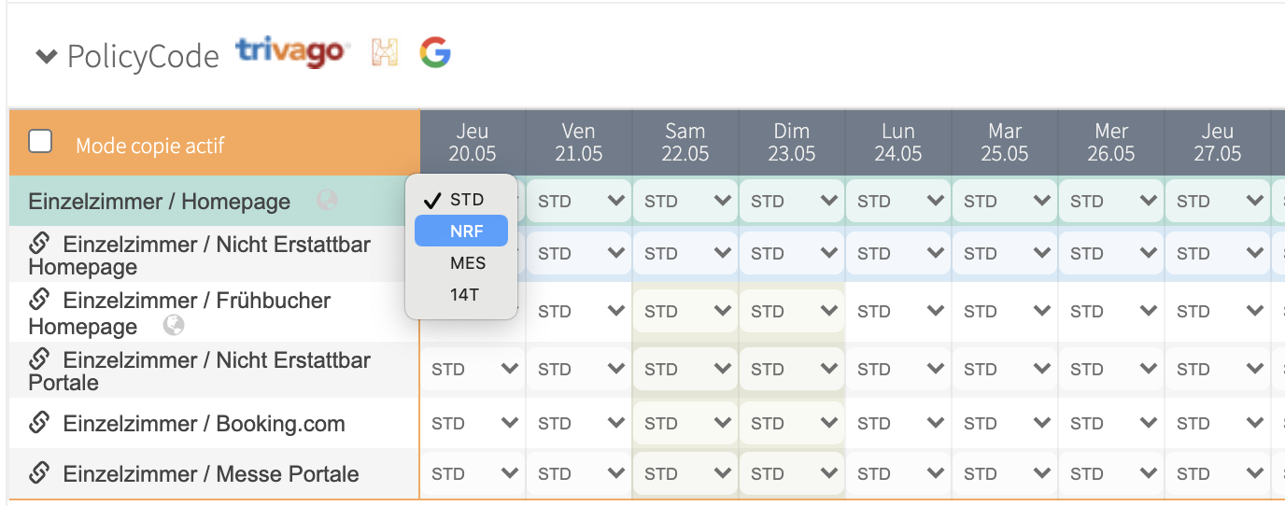The image size is (1285, 506).
Task: Open Homepage policy dropdown for Lun 24.05
Action: click(x=898, y=201)
